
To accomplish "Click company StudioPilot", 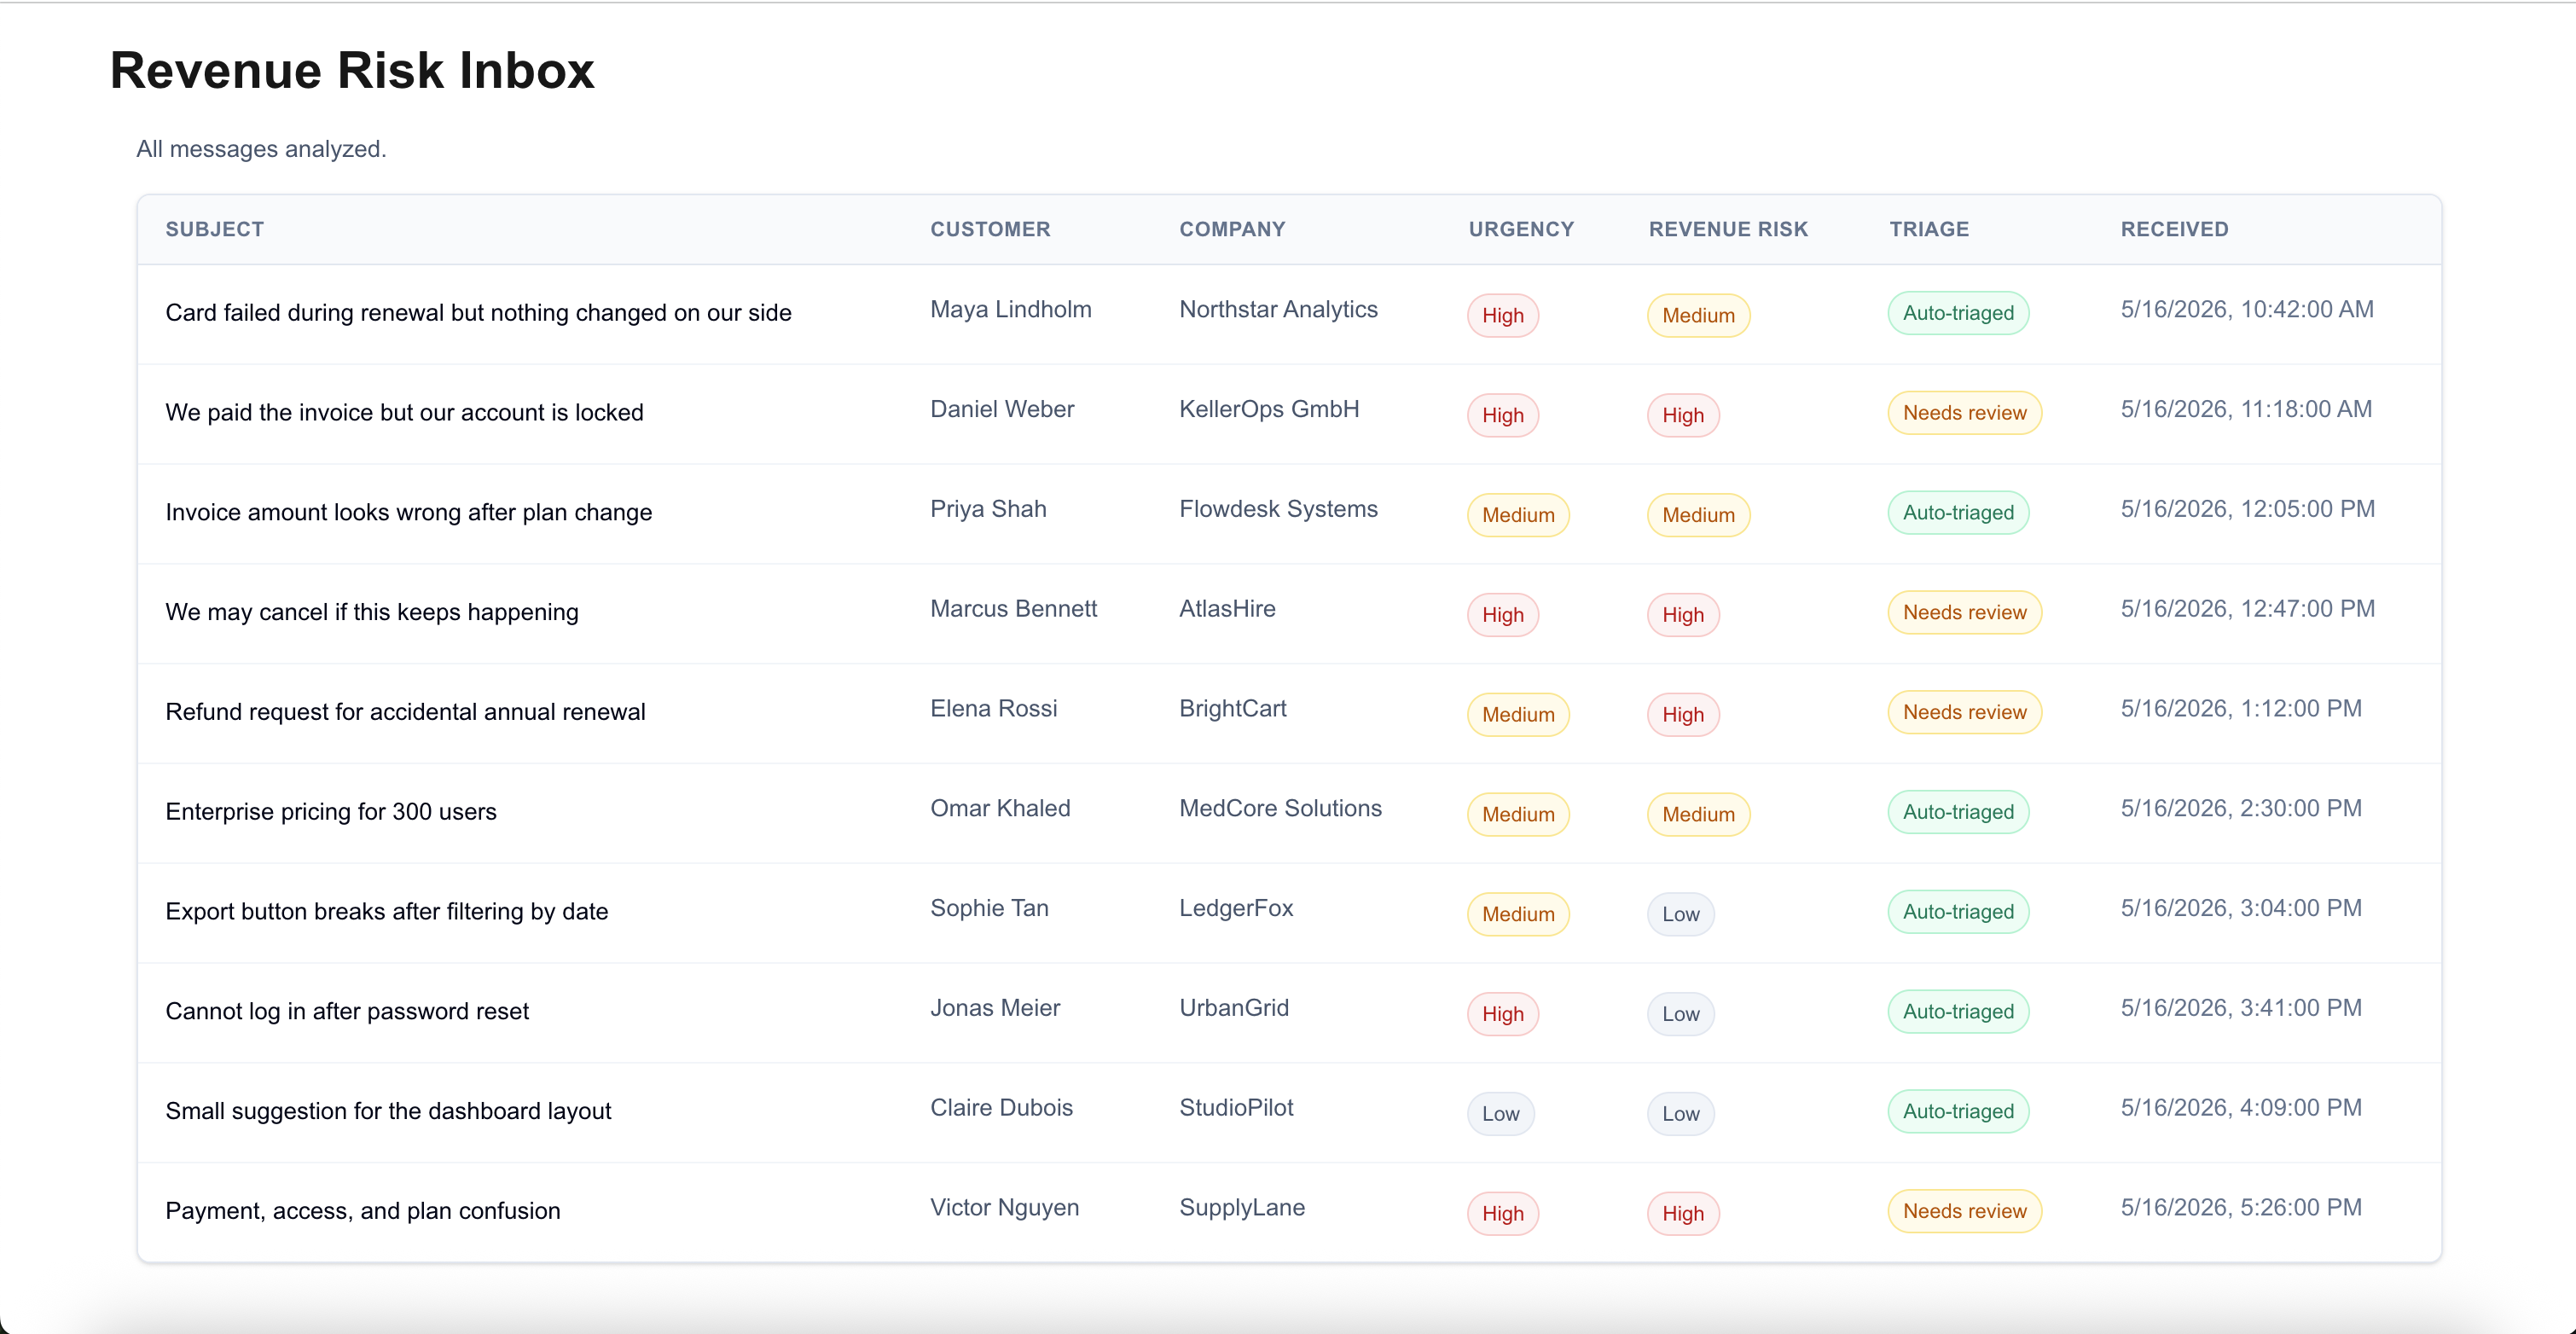I will [x=1236, y=1108].
